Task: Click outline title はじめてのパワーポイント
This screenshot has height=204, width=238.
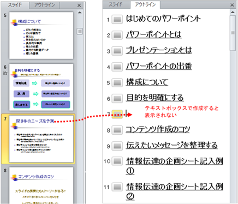Action: [163, 19]
